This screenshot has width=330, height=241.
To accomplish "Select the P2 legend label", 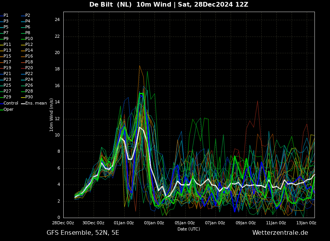I will pos(28,16).
